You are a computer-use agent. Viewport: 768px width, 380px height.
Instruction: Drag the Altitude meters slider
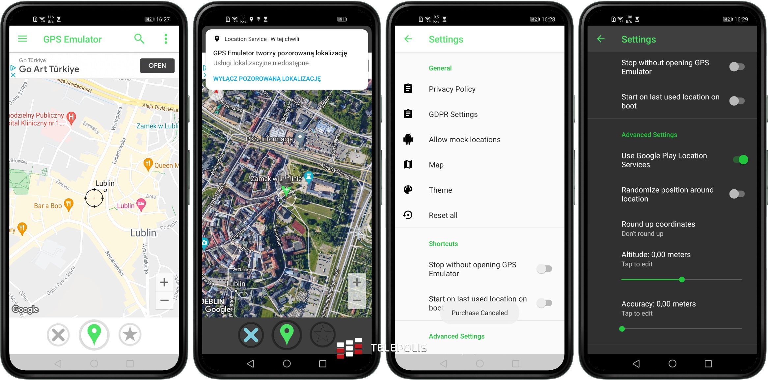click(x=681, y=280)
